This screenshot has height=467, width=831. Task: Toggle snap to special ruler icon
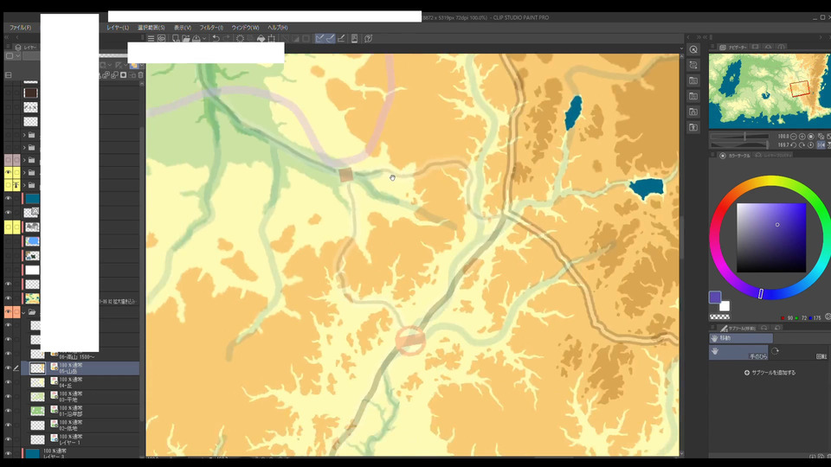(330, 39)
